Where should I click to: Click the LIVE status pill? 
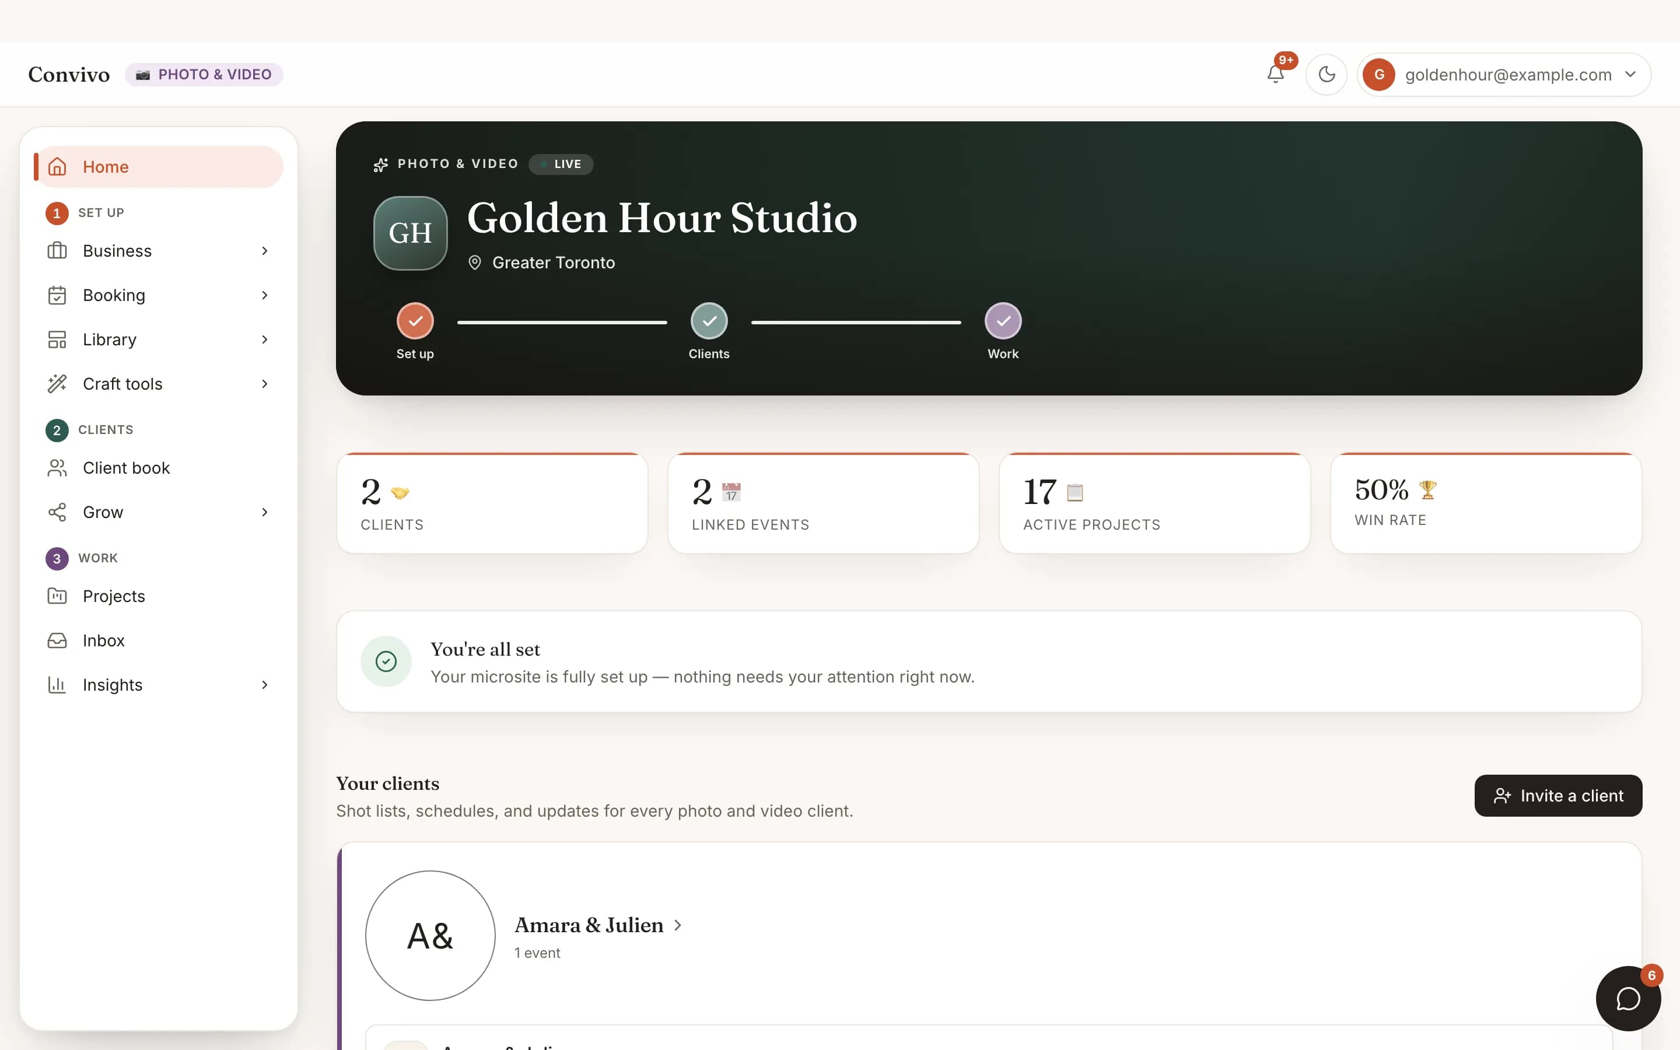(x=561, y=164)
